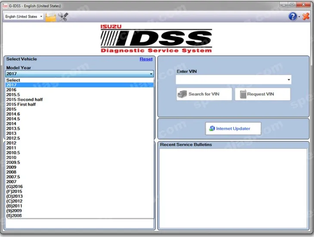Viewport: 314px width, 237px height.
Task: Select model year 2015
Action: point(80,109)
